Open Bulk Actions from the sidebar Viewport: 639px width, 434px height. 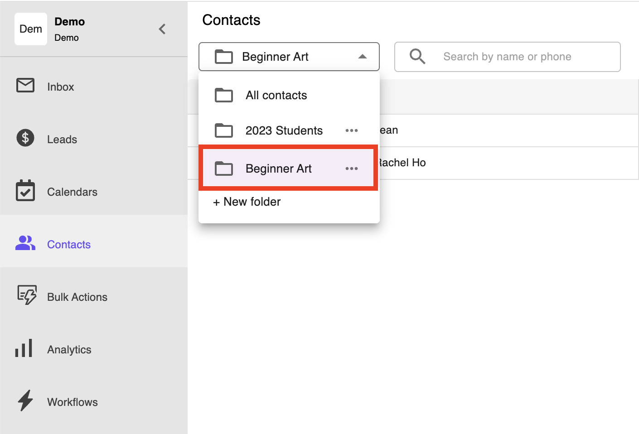click(x=77, y=297)
